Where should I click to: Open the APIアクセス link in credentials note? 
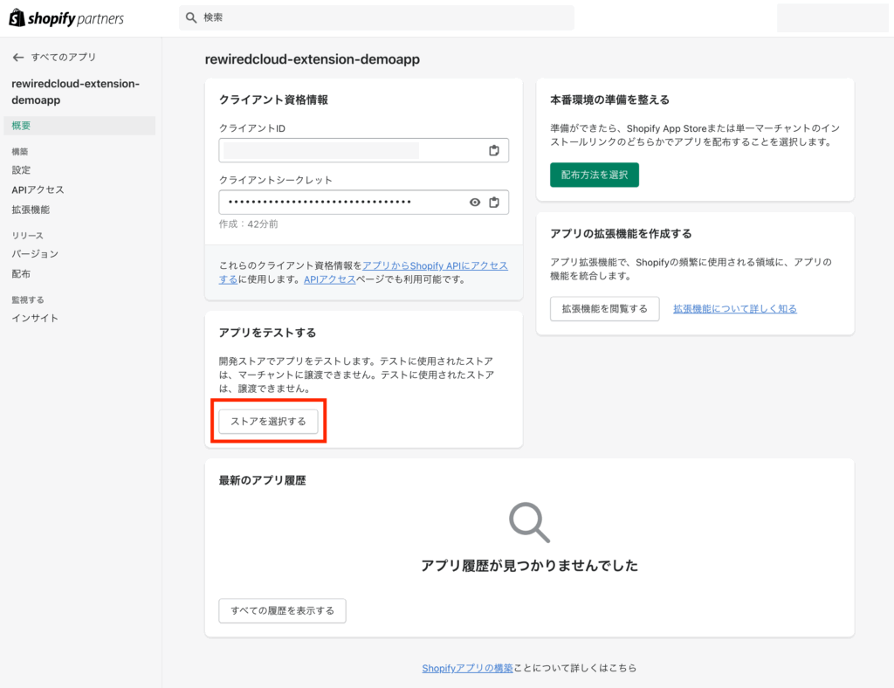pyautogui.click(x=329, y=279)
